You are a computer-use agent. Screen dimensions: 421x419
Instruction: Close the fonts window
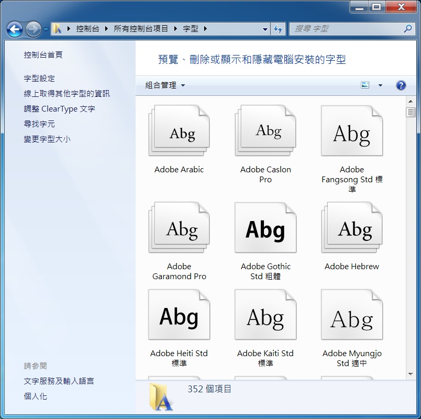click(x=402, y=7)
